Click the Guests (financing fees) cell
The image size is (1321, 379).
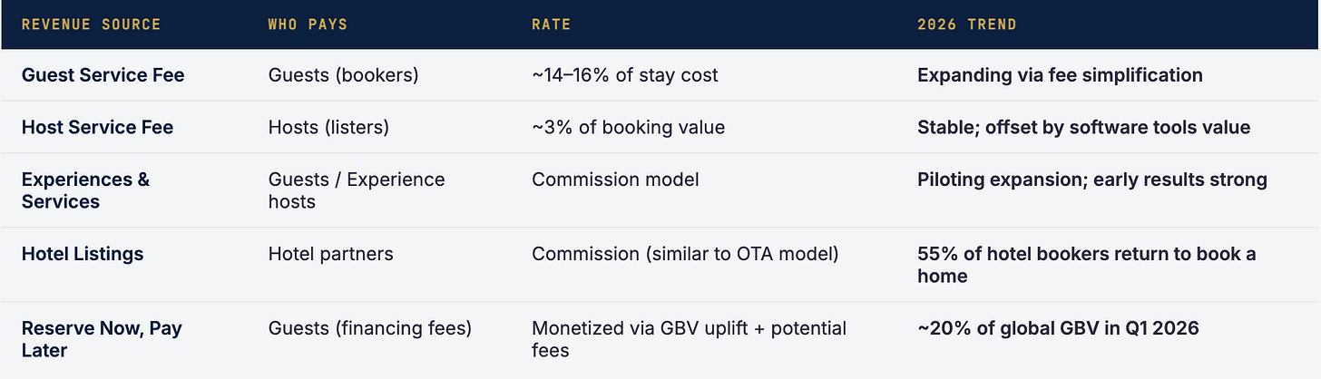coord(370,328)
